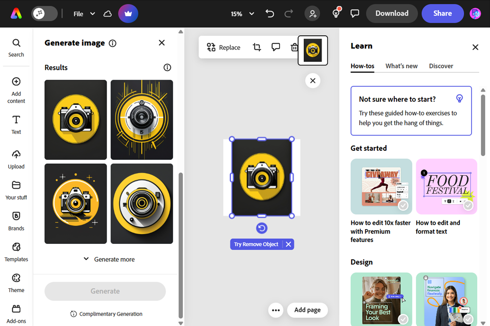Open the Framing Your Best Look tutorial
The image size is (490, 326).
click(x=381, y=299)
